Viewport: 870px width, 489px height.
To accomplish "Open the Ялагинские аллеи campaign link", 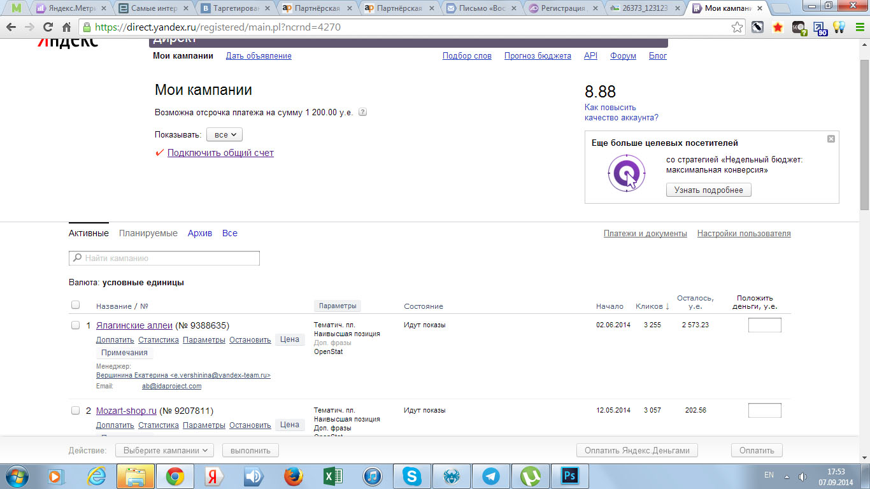I will pos(134,325).
